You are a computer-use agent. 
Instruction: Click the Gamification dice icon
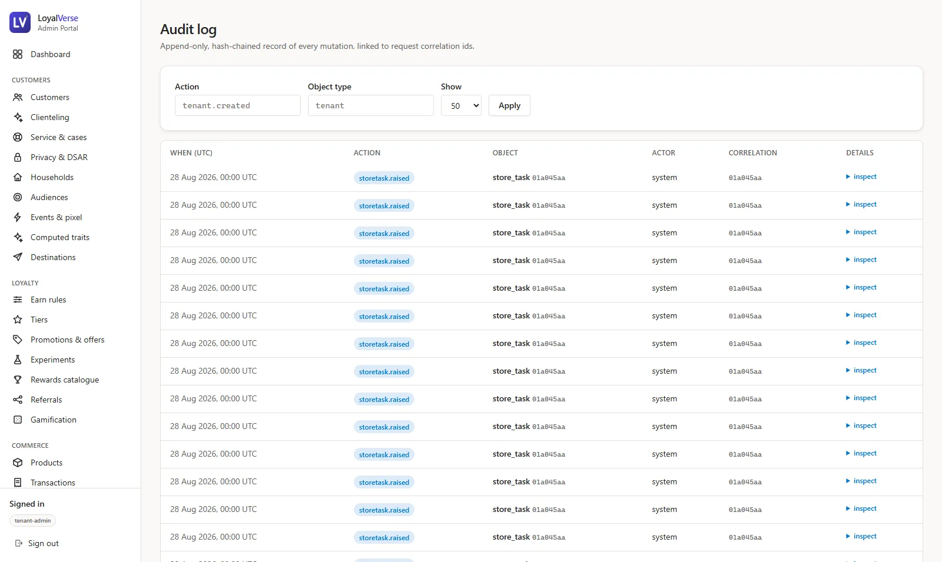coord(18,420)
